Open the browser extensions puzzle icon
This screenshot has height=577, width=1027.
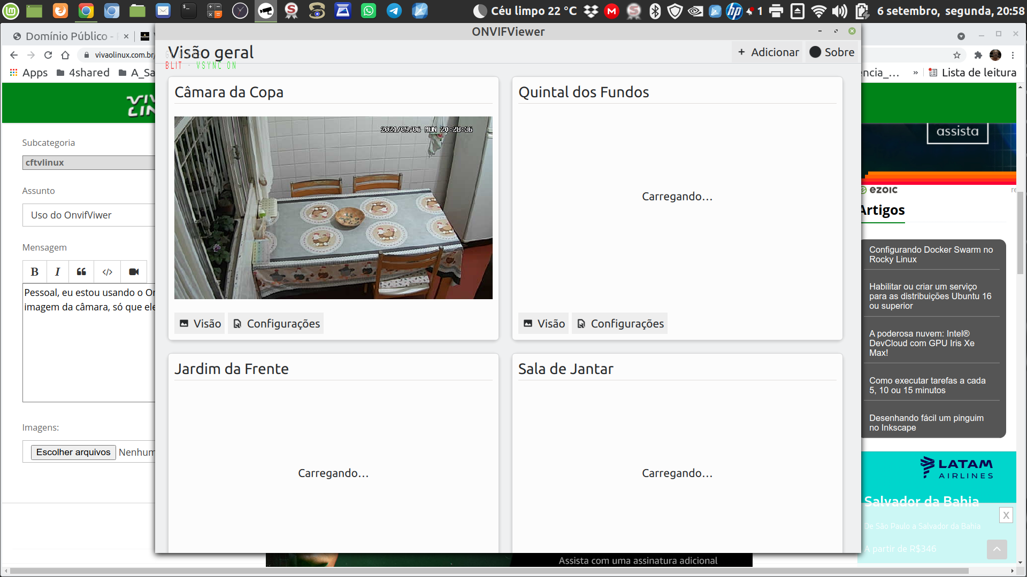tap(978, 55)
